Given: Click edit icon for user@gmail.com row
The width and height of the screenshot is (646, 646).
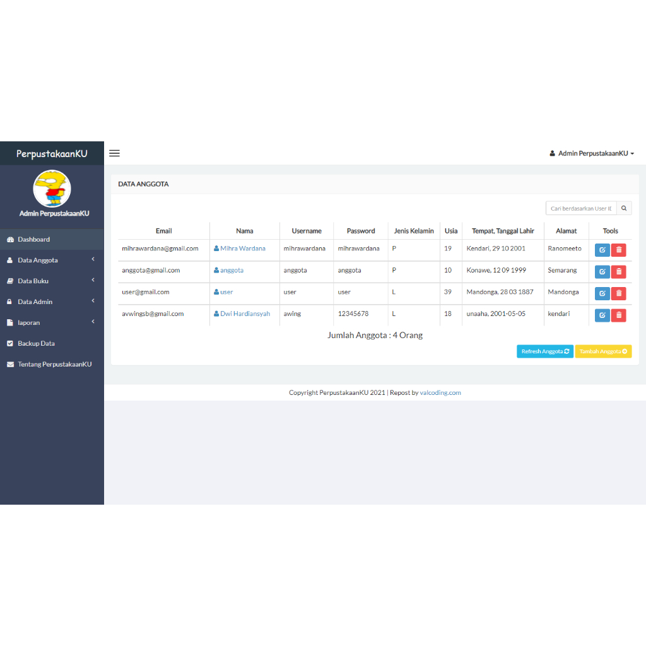Looking at the screenshot, I should coord(602,293).
